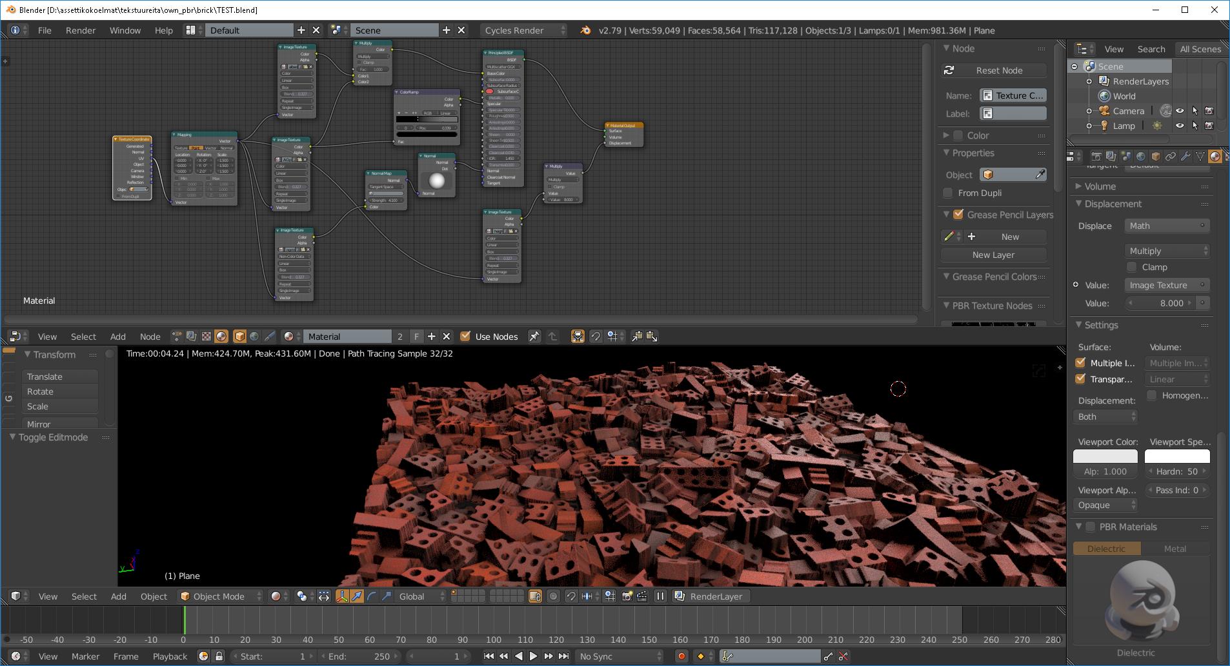The width and height of the screenshot is (1230, 666).
Task: Click the OpenGL render animation clapper icon
Action: click(x=642, y=596)
